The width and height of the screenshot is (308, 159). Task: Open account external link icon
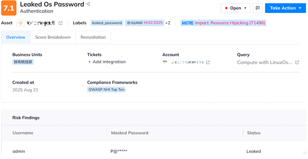point(208,62)
